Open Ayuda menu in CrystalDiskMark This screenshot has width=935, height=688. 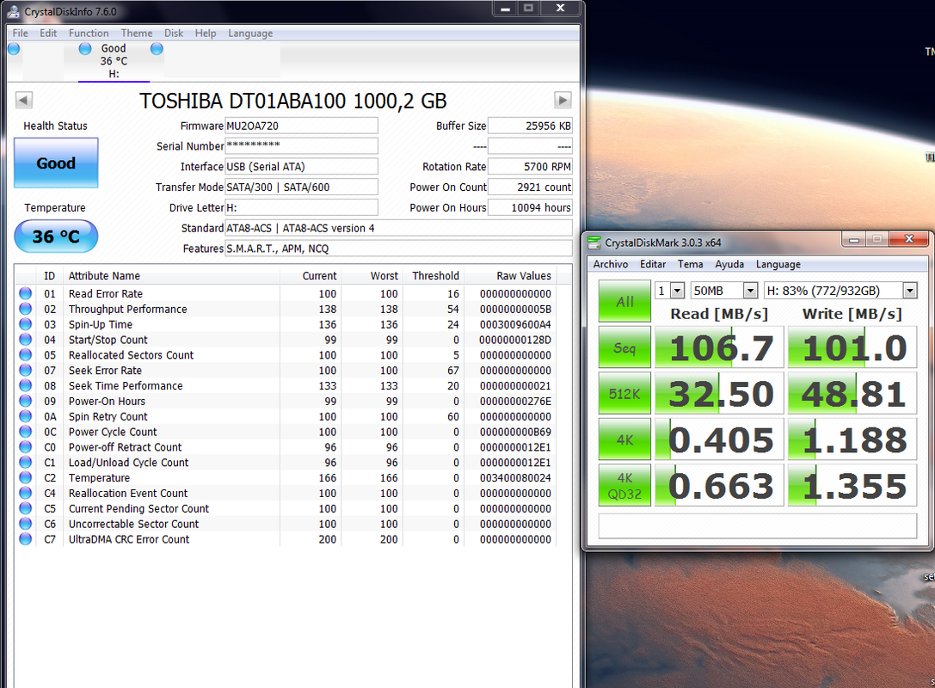coord(729,264)
